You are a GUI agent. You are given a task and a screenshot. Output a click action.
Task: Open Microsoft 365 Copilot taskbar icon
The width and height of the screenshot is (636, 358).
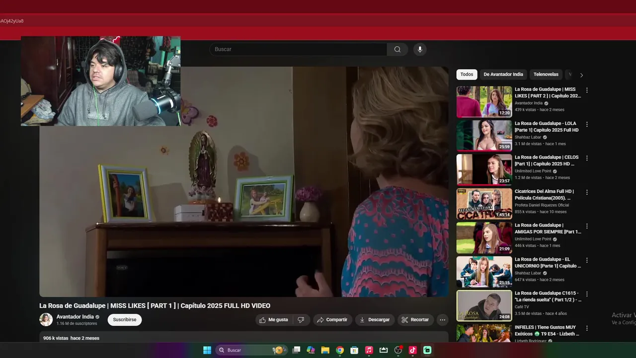pos(311,350)
